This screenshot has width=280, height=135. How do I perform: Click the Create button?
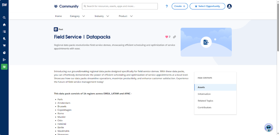tap(180, 6)
